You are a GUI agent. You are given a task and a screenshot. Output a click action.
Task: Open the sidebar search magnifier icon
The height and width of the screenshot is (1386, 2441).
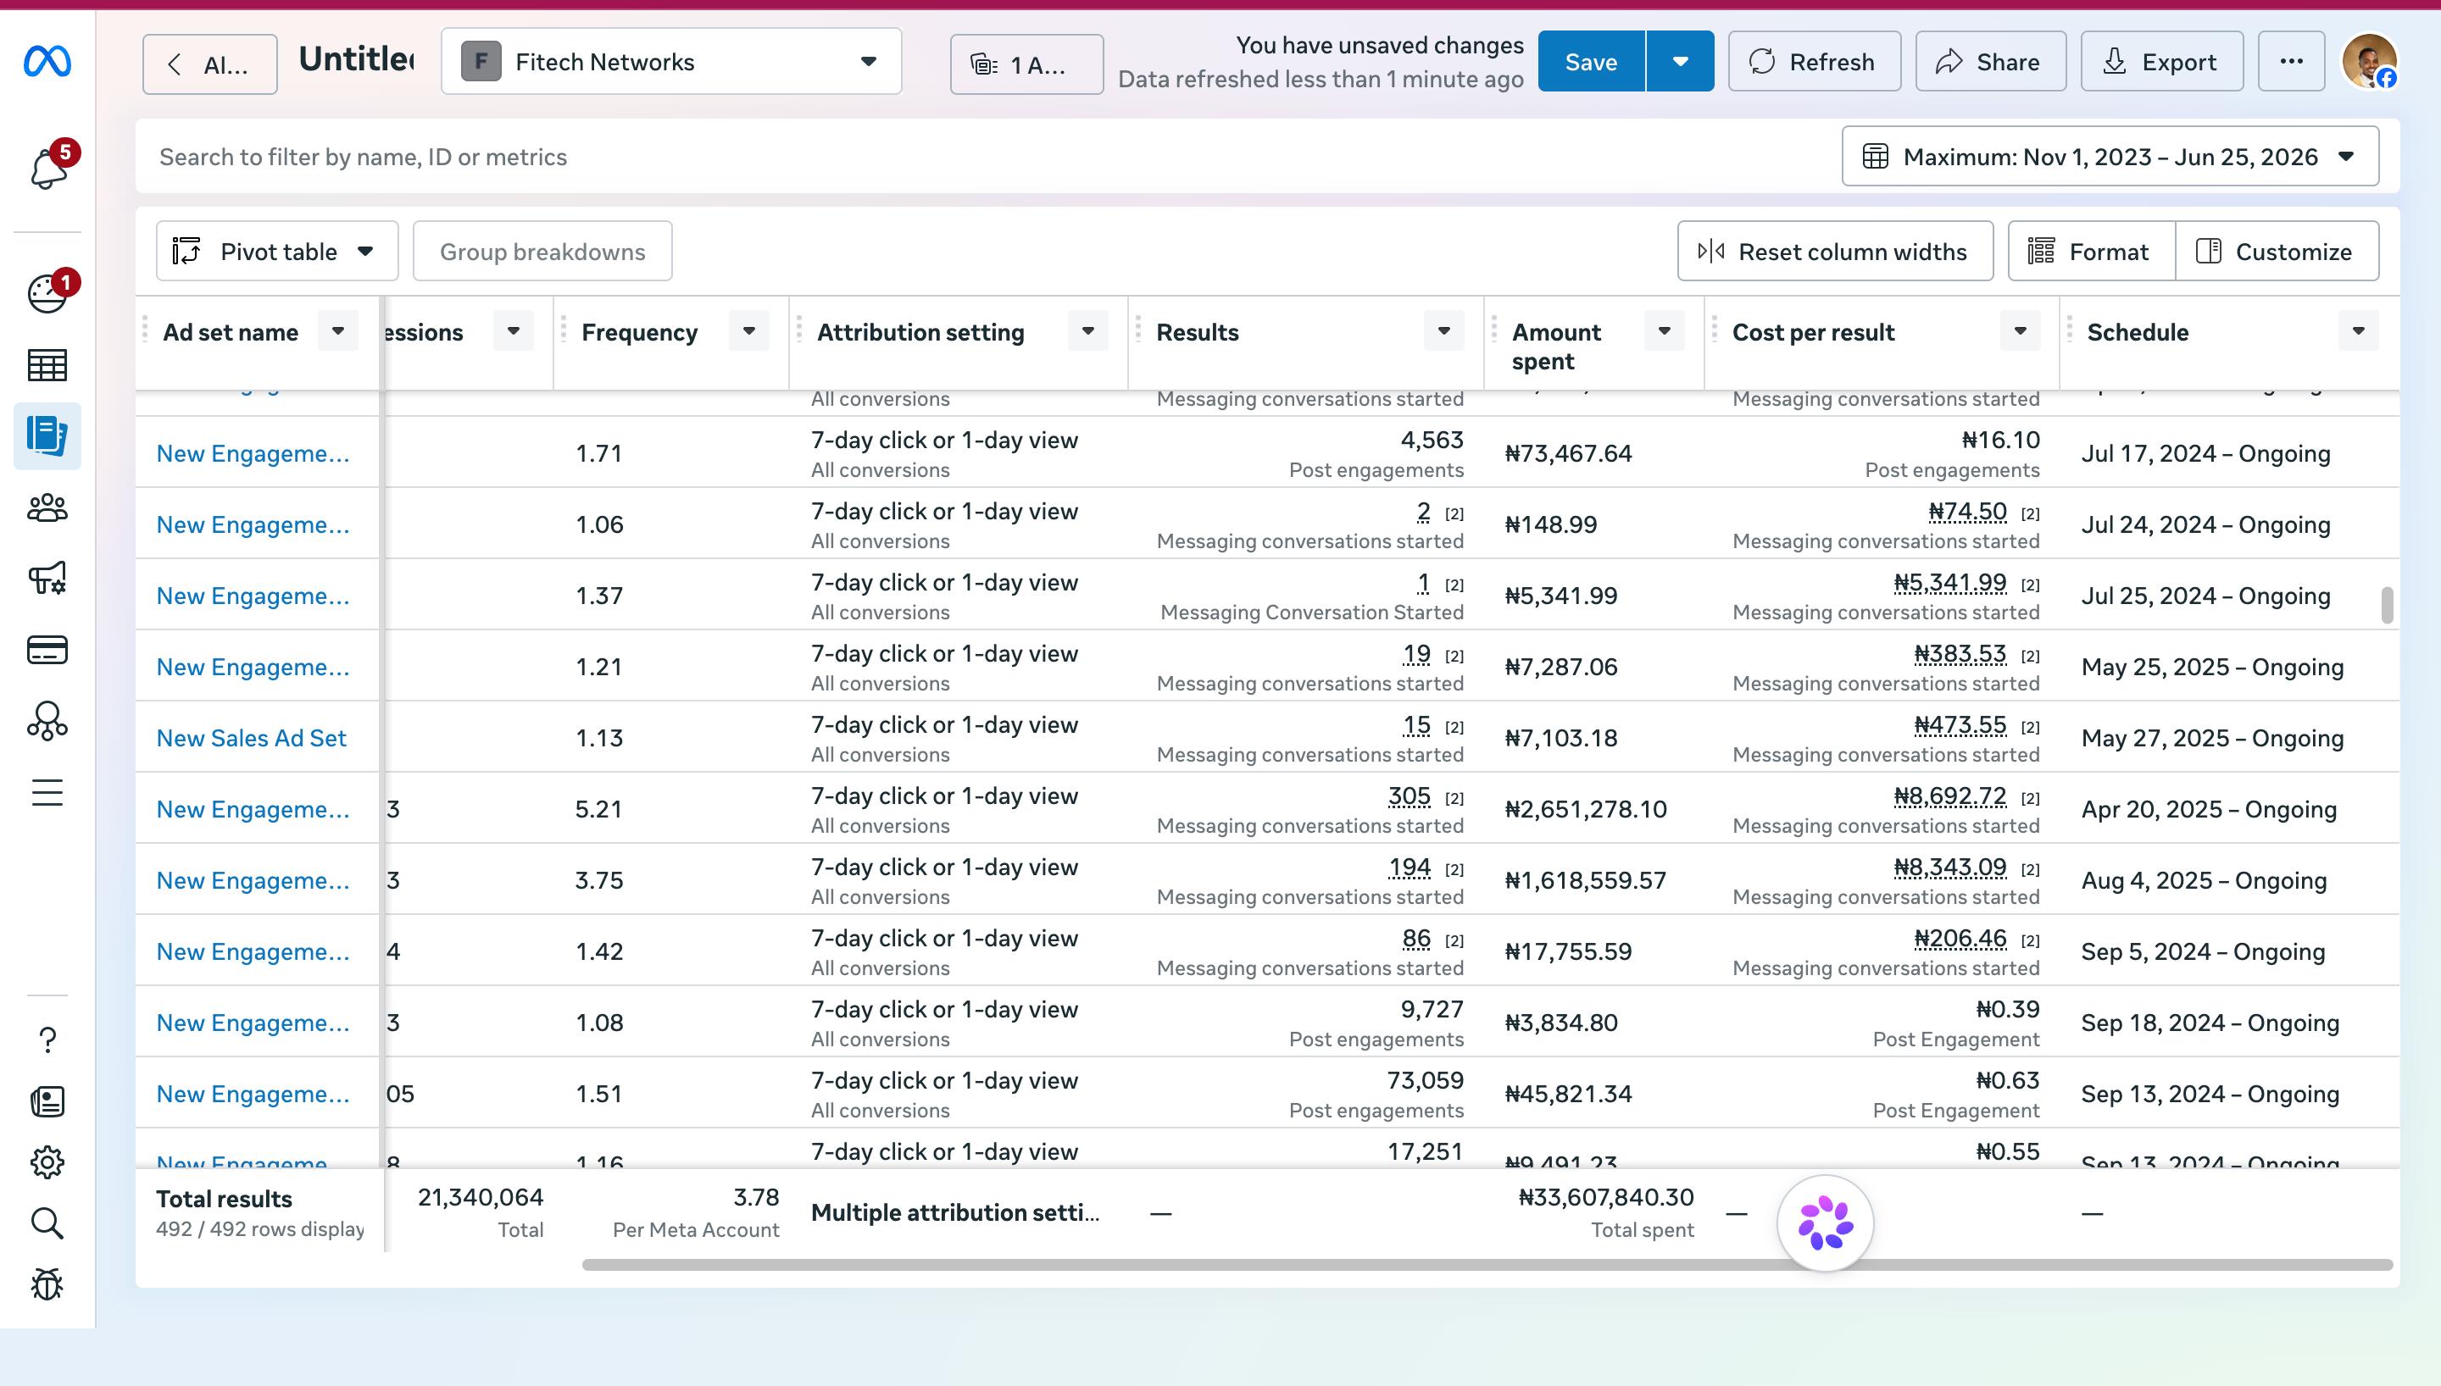(x=47, y=1223)
